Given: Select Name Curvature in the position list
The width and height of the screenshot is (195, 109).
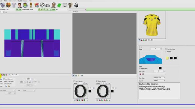Looking at the screenshot, I should (x=9, y=81).
